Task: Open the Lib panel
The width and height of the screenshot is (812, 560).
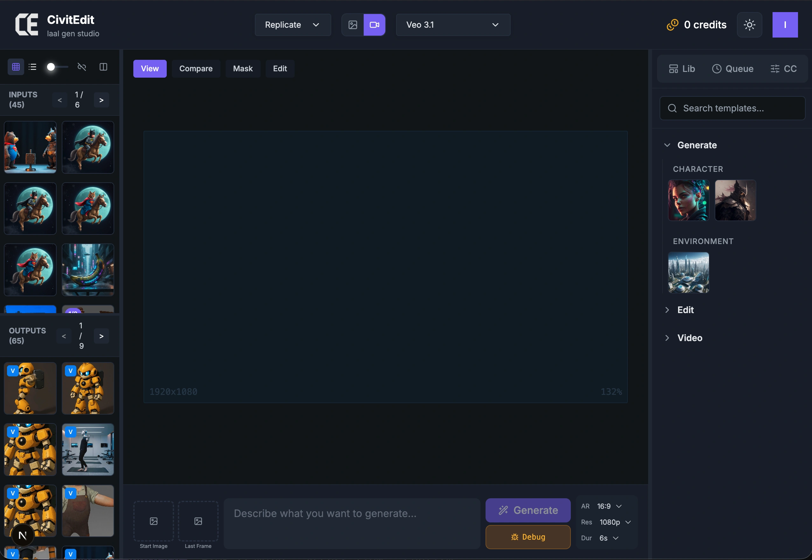Action: pos(682,68)
